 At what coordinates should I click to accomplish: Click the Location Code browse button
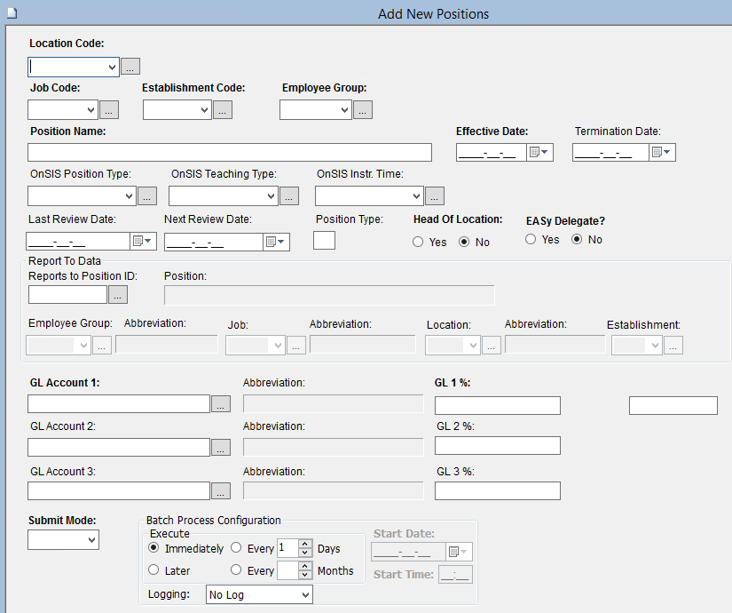point(130,67)
